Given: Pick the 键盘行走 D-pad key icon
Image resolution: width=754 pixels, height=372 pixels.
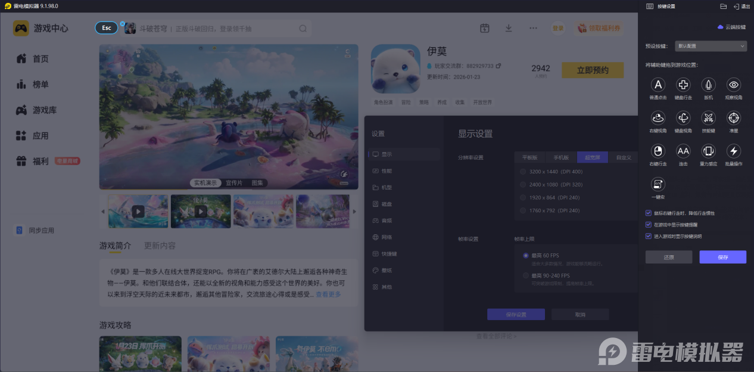Looking at the screenshot, I should point(683,85).
